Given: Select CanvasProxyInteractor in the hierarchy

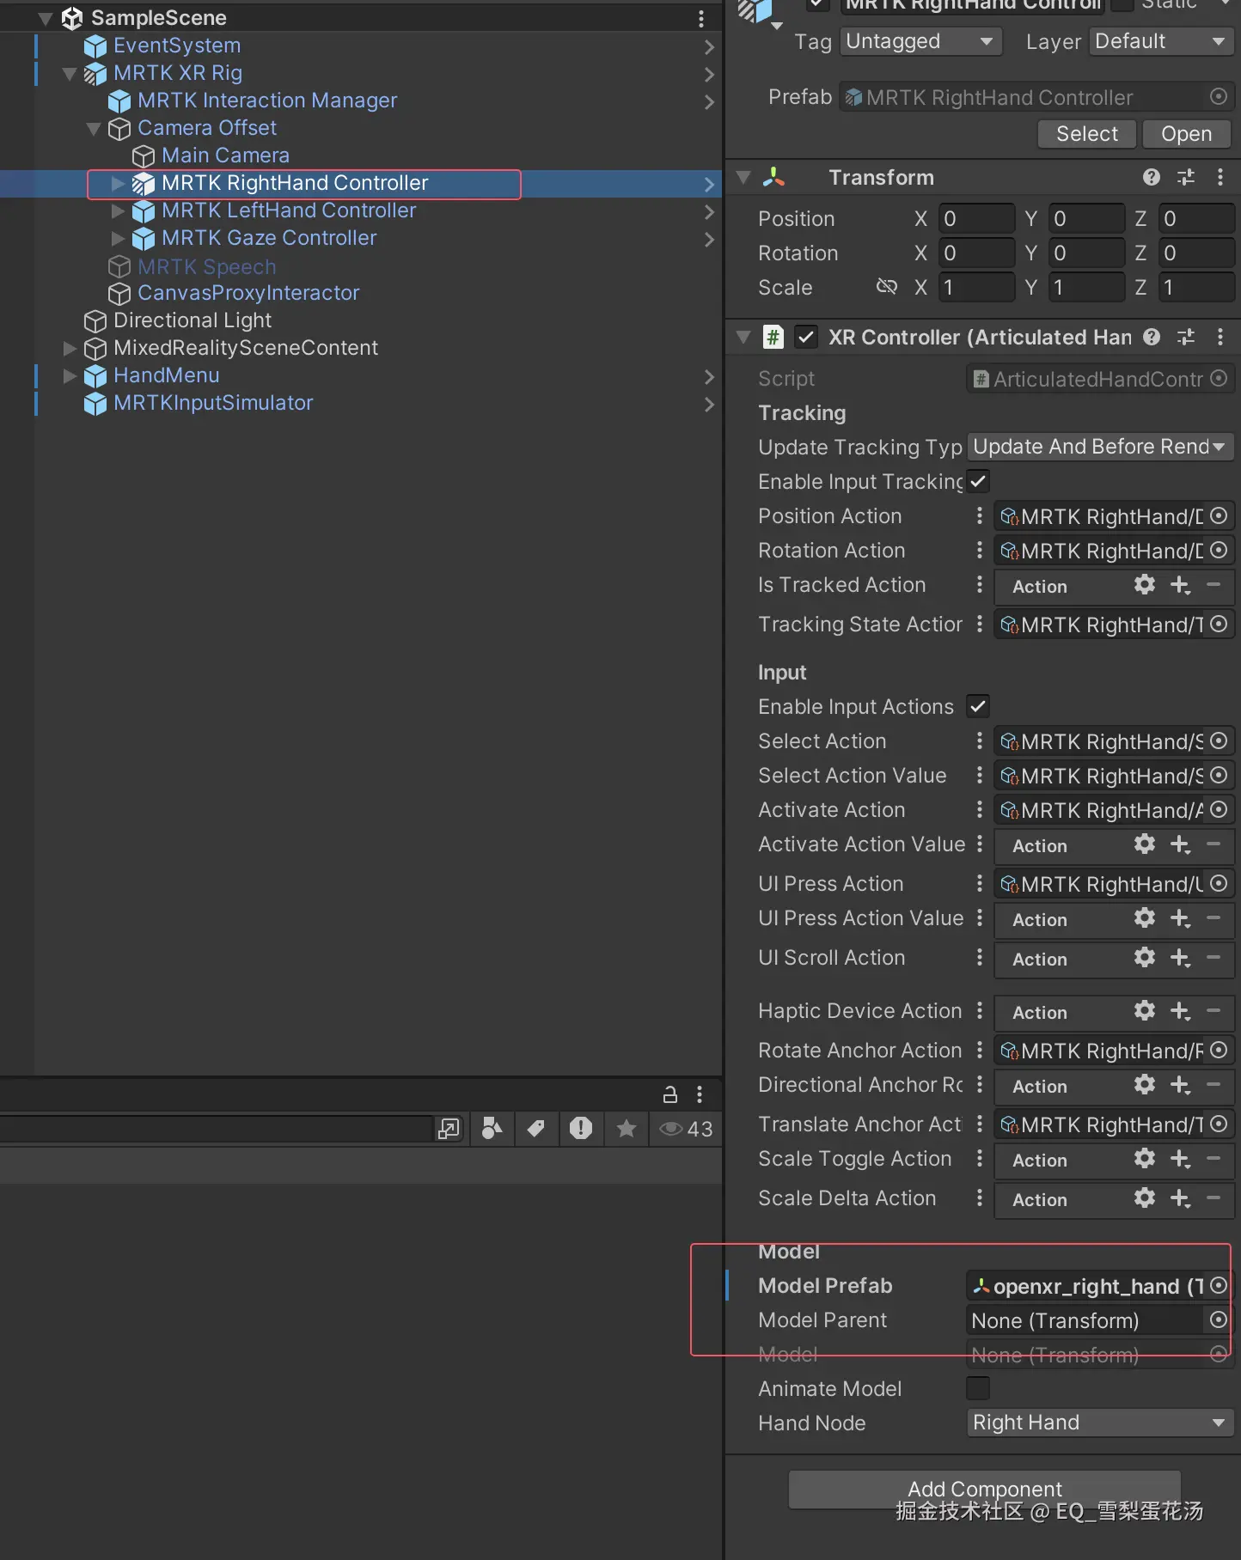Looking at the screenshot, I should coord(248,293).
